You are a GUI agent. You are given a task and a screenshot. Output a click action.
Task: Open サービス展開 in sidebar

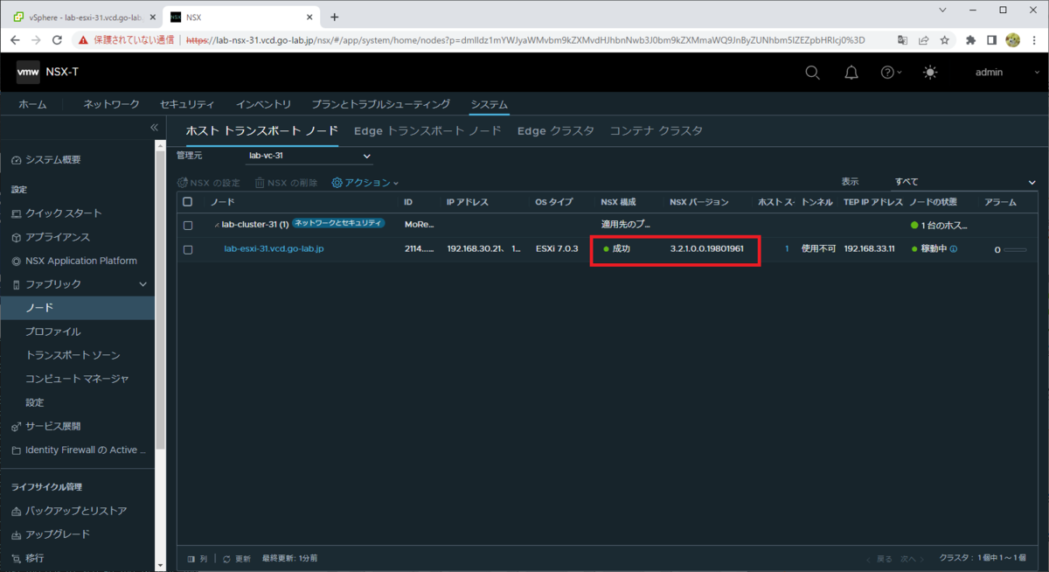click(x=52, y=426)
